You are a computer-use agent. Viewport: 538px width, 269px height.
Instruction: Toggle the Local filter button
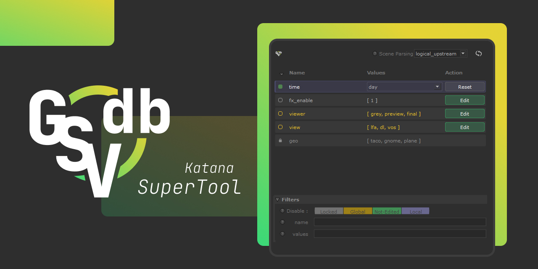point(416,211)
